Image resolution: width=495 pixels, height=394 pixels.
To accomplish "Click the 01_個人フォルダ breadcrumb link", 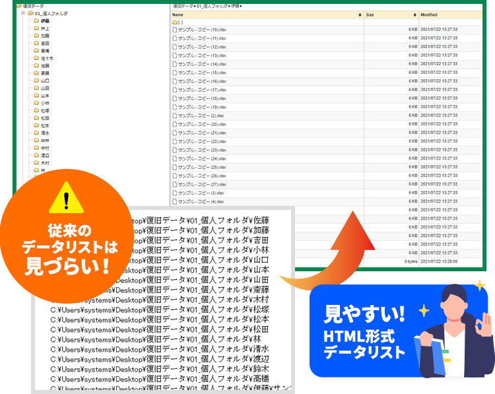I will point(211,6).
